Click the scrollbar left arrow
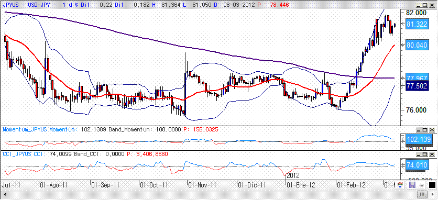Image resolution: width=438 pixels, height=200 pixels. tap(5, 194)
